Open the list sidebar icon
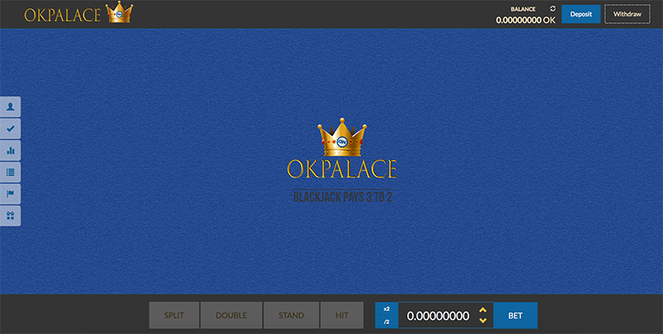Screen dimensions: 663x334 tap(10, 172)
